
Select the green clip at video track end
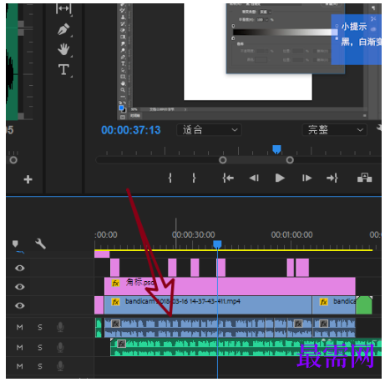coord(364,305)
